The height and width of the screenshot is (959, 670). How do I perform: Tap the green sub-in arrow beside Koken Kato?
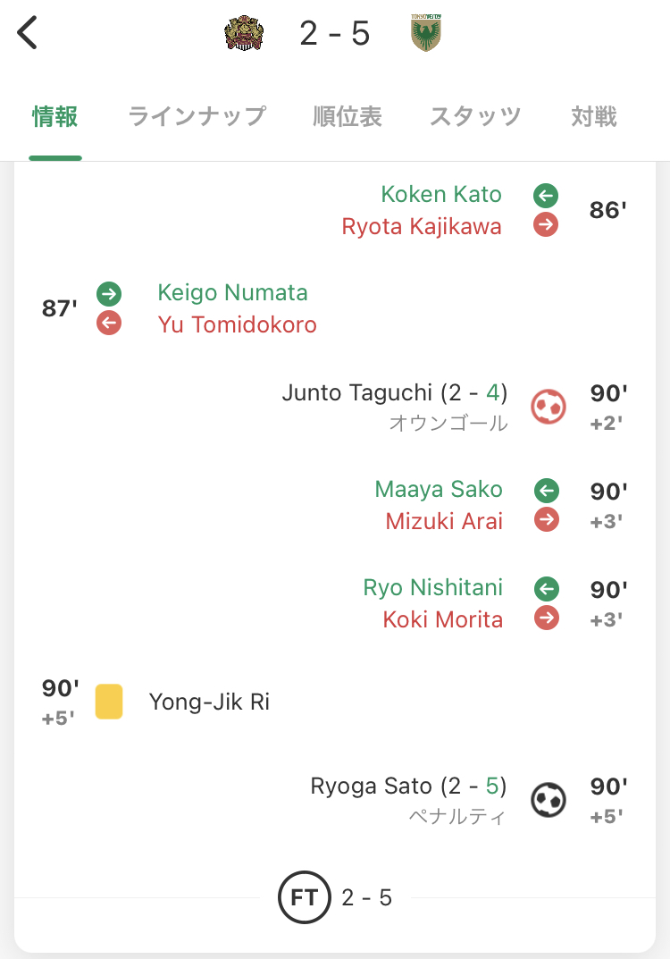546,195
